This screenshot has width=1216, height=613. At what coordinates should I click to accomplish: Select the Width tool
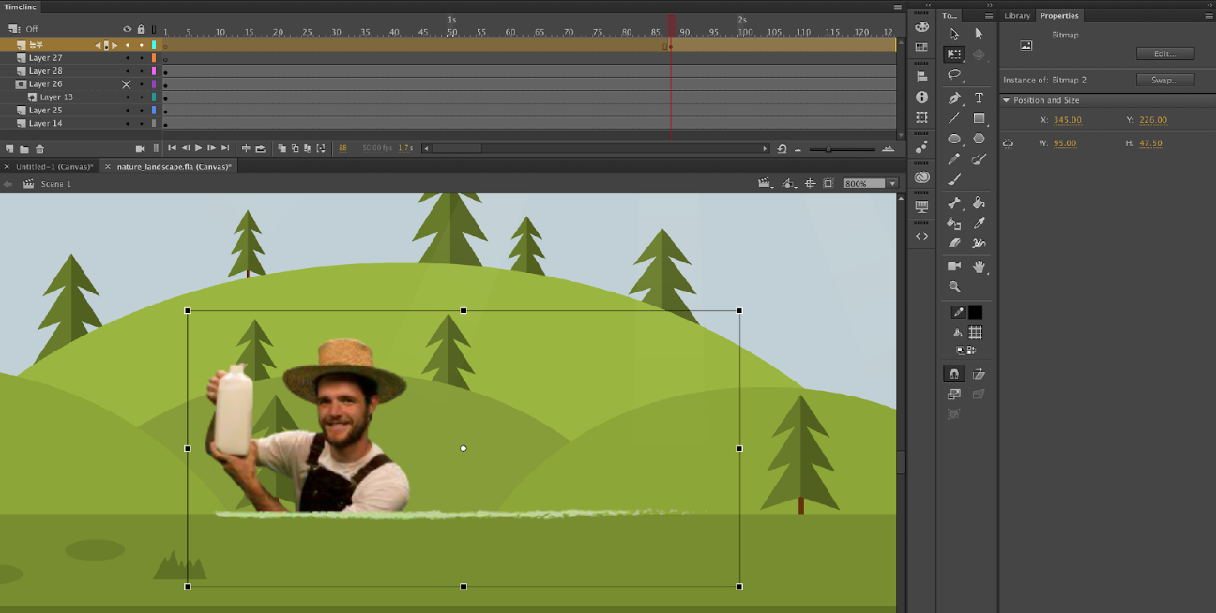click(979, 244)
